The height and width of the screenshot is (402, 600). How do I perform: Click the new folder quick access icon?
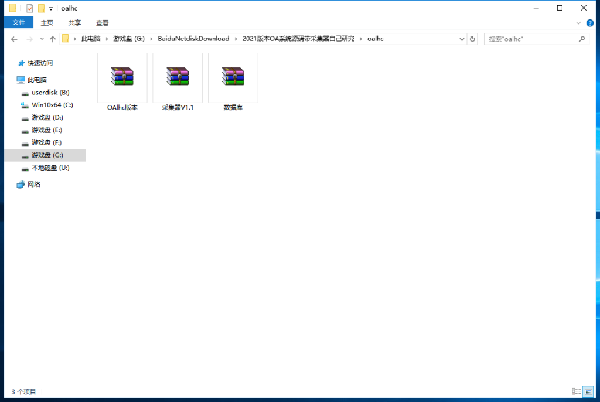pyautogui.click(x=42, y=8)
